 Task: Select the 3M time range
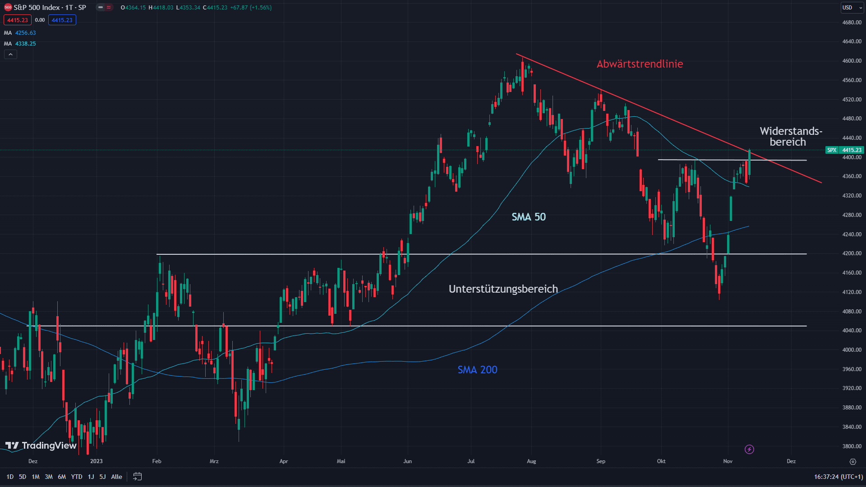pyautogui.click(x=49, y=477)
